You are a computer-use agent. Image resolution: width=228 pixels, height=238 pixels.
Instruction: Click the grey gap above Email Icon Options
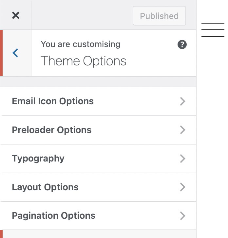[x=98, y=82]
